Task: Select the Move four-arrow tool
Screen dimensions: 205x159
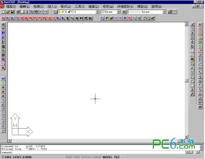Action: click(192, 42)
